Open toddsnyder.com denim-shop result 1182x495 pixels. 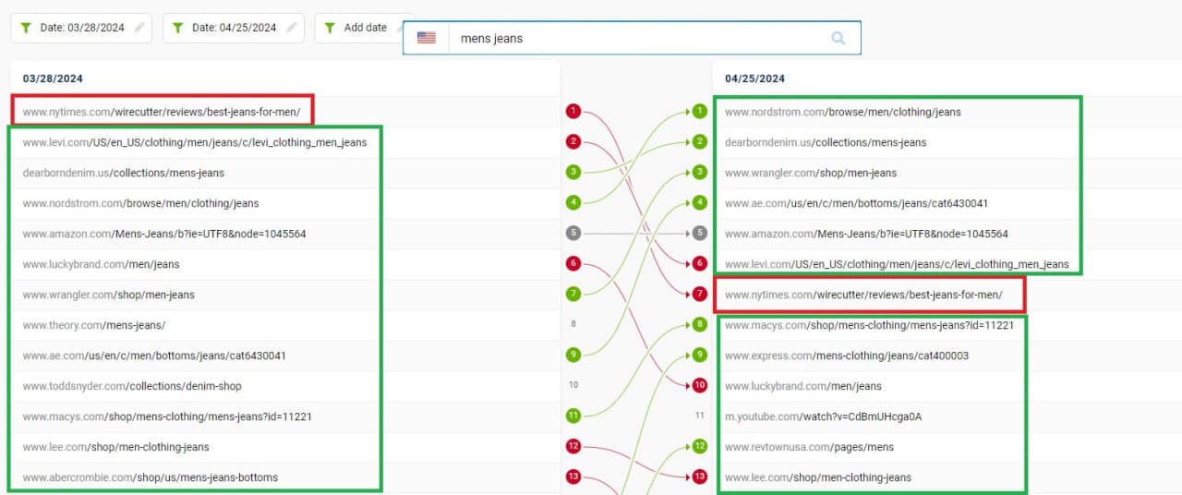coord(132,386)
